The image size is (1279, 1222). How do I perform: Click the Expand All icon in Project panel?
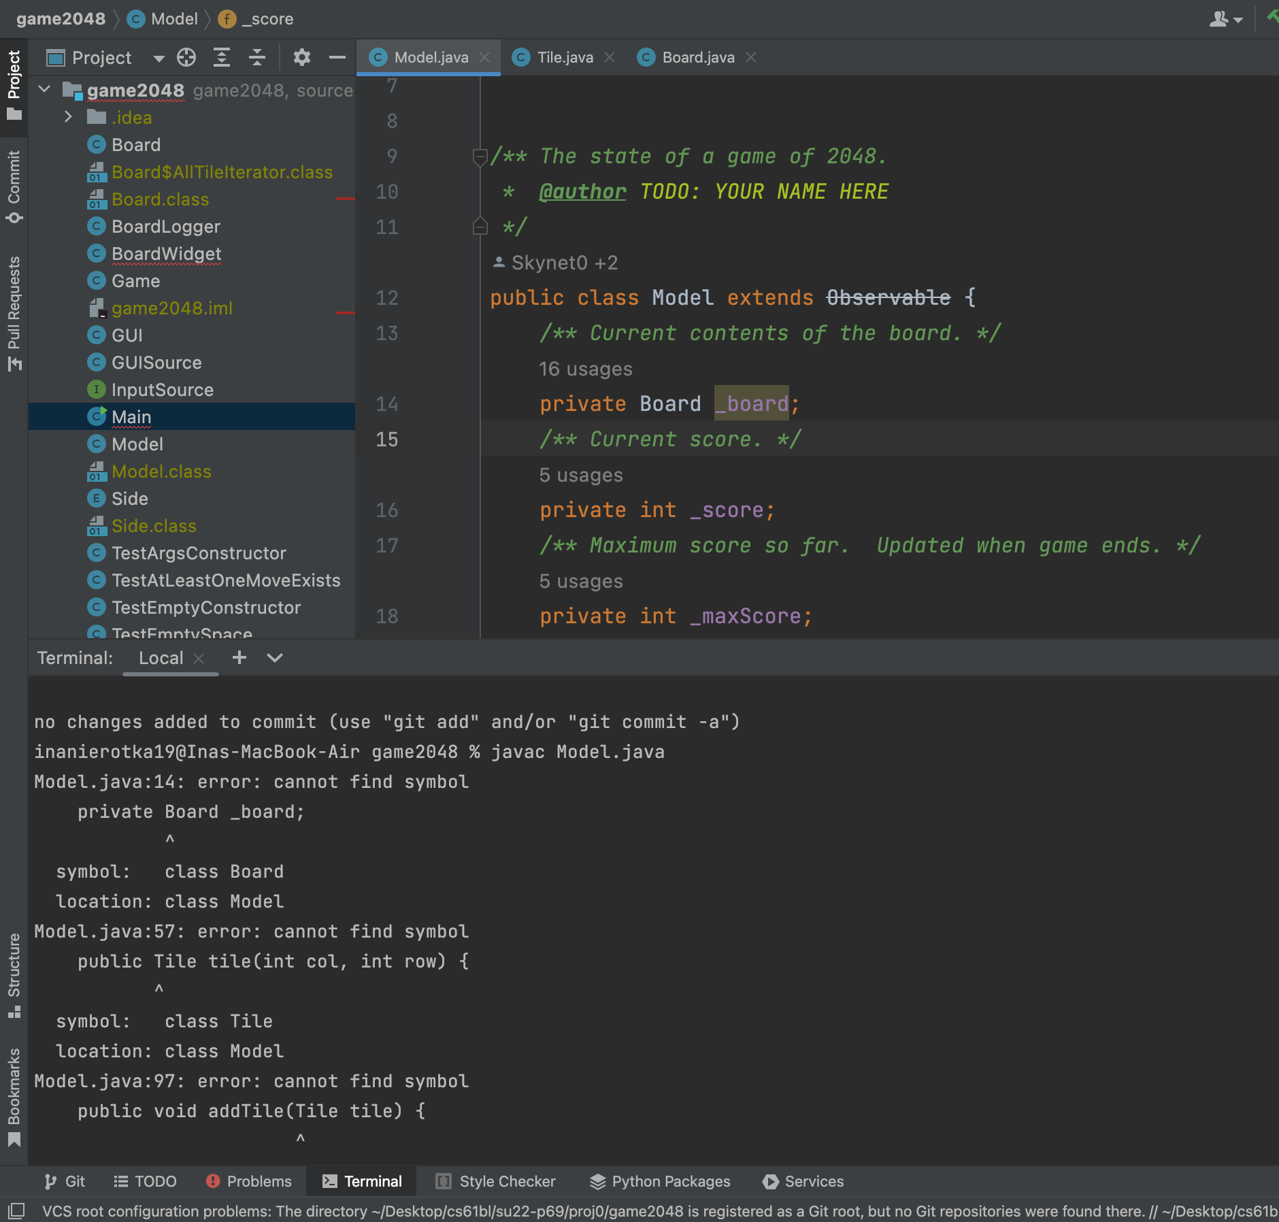click(x=222, y=58)
